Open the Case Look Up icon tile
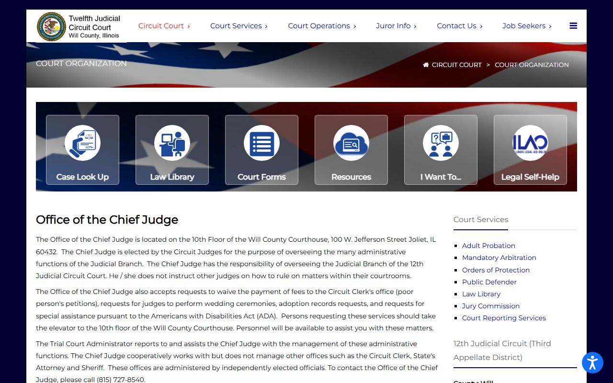 (82, 150)
